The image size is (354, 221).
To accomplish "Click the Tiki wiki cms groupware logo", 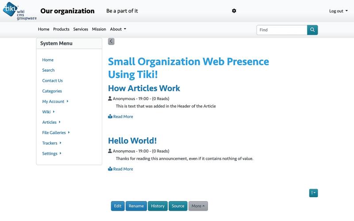I will click(19, 11).
